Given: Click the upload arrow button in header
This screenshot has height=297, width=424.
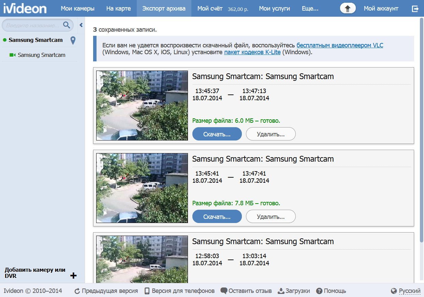Looking at the screenshot, I should tap(348, 9).
